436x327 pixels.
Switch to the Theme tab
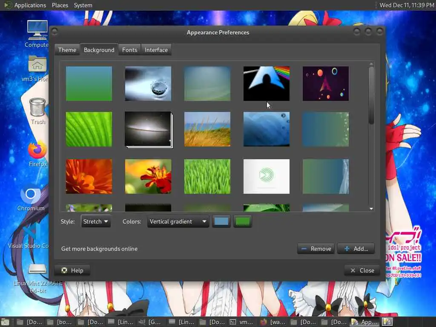click(x=67, y=50)
